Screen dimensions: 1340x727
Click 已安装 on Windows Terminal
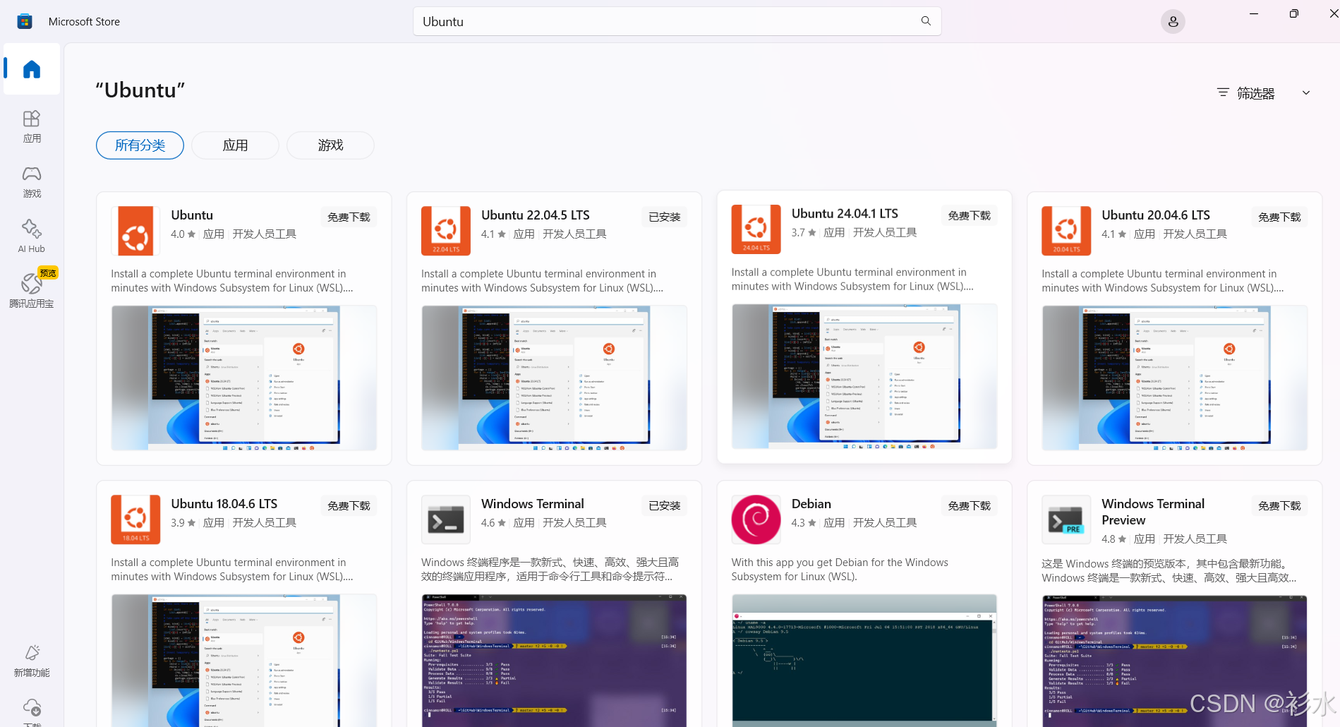(x=664, y=506)
